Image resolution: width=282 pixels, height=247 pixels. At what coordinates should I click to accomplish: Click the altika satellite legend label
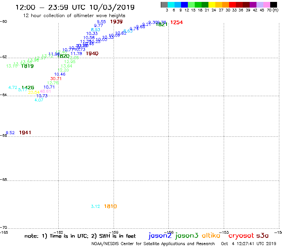pyautogui.click(x=211, y=235)
